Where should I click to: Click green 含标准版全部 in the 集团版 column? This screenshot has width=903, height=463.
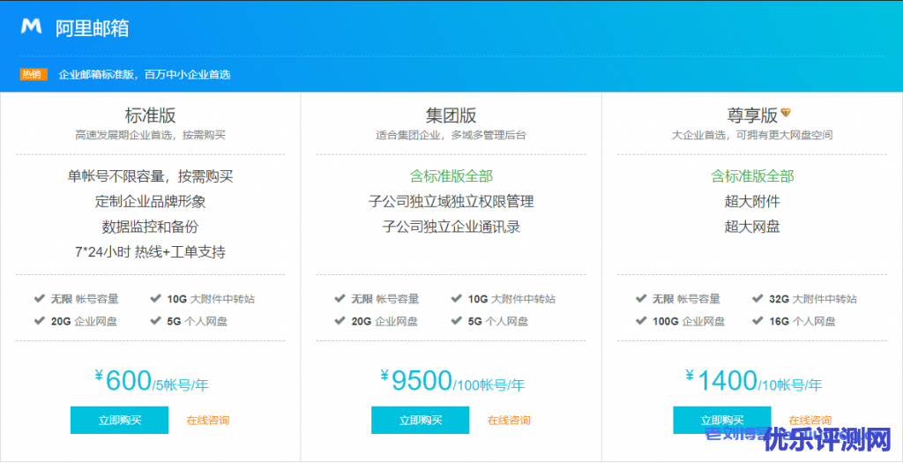click(451, 176)
